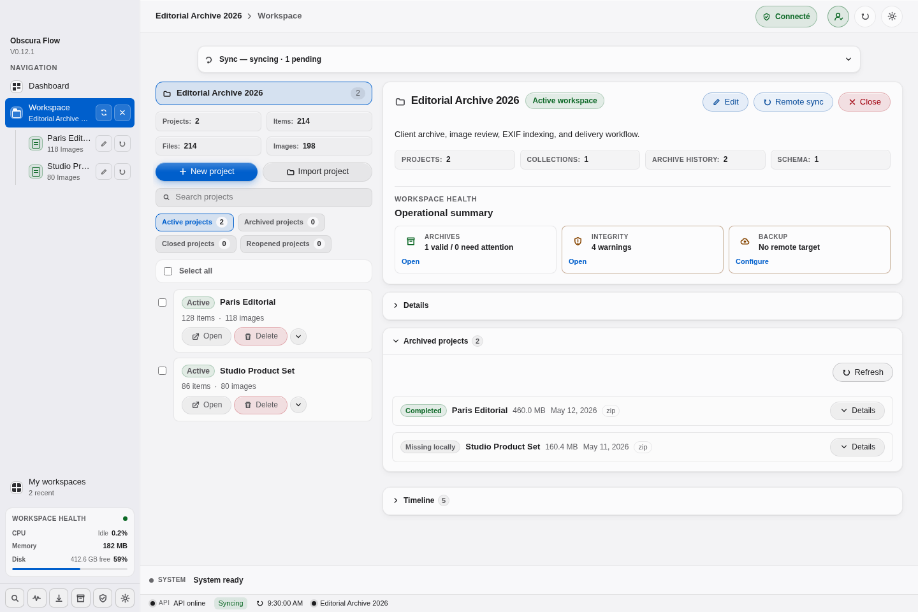Viewport: 918px width, 612px height.
Task: Click the search icon in bottom sidebar toolbar
Action: pyautogui.click(x=15, y=598)
